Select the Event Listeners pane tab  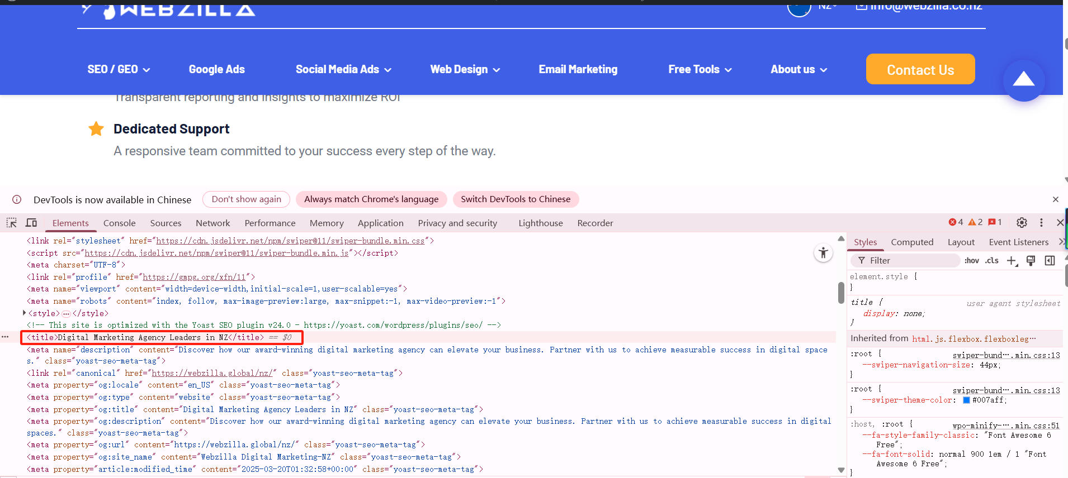click(x=1019, y=242)
